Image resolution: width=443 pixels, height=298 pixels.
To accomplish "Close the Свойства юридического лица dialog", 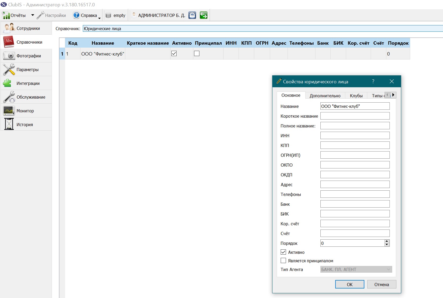I will pos(392,81).
